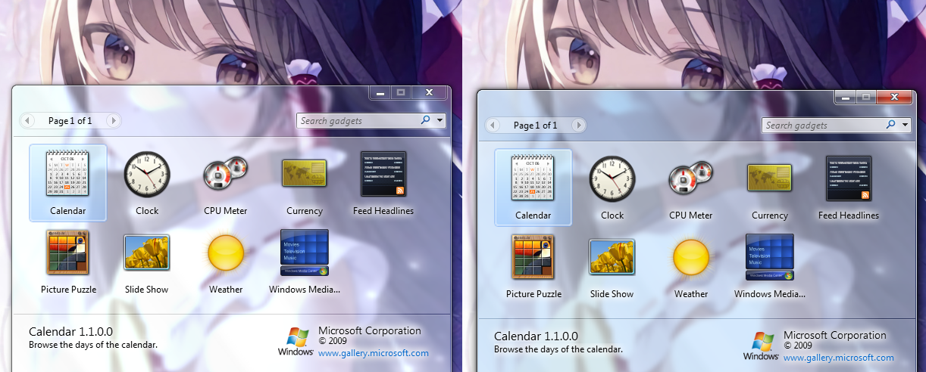Select Picture Puzzle gadget in left window
926x372 pixels.
[68, 262]
